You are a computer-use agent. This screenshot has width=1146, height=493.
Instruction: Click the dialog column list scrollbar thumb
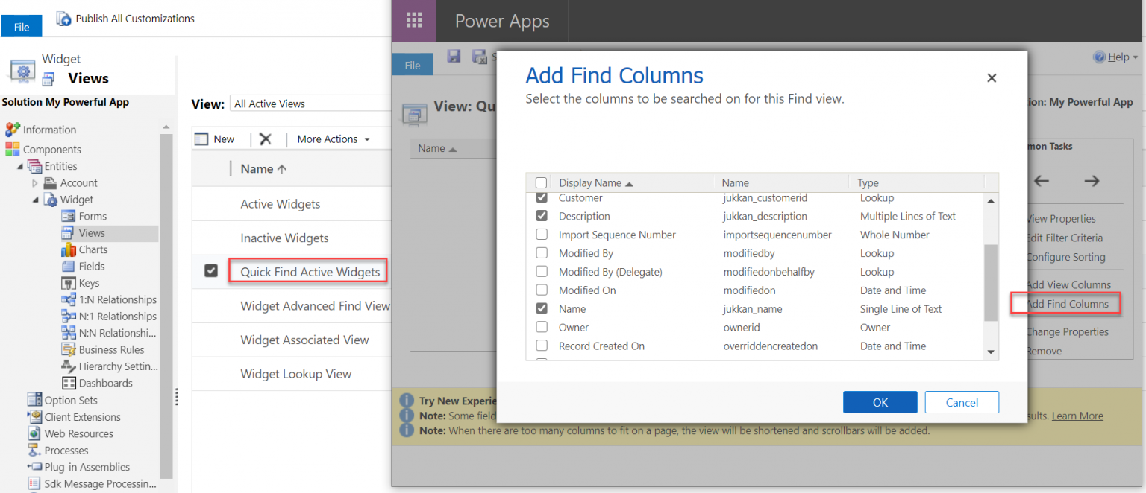(x=991, y=283)
